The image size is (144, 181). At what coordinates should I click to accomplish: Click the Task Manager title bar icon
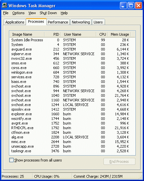(x=5, y=5)
